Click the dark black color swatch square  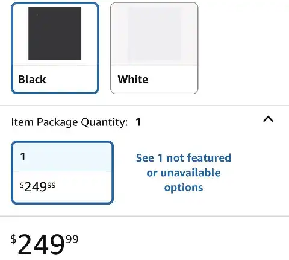coord(55,34)
